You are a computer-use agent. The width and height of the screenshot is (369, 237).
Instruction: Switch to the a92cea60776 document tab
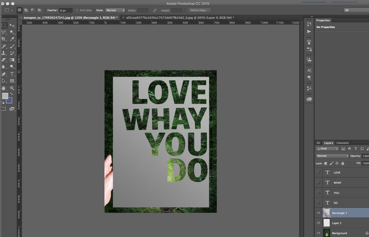pyautogui.click(x=180, y=17)
